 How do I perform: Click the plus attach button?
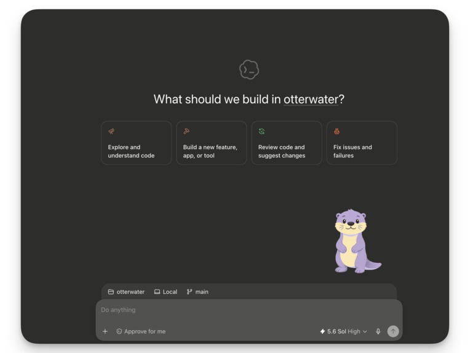[x=105, y=331]
